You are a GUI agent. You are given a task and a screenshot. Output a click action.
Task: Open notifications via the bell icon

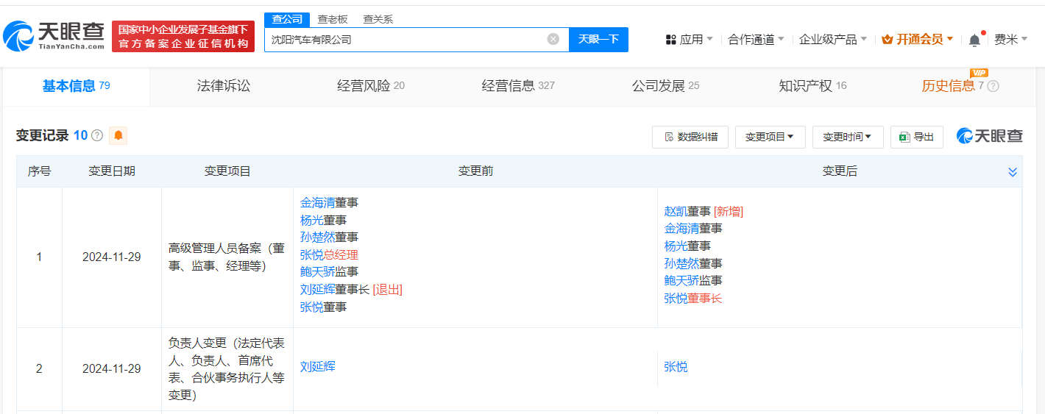974,40
